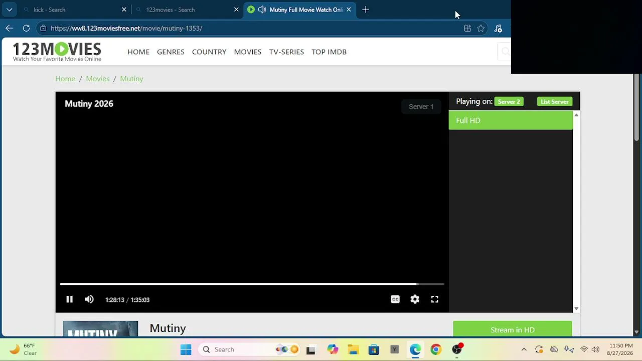Close the 123movies - Search tab

tap(236, 10)
